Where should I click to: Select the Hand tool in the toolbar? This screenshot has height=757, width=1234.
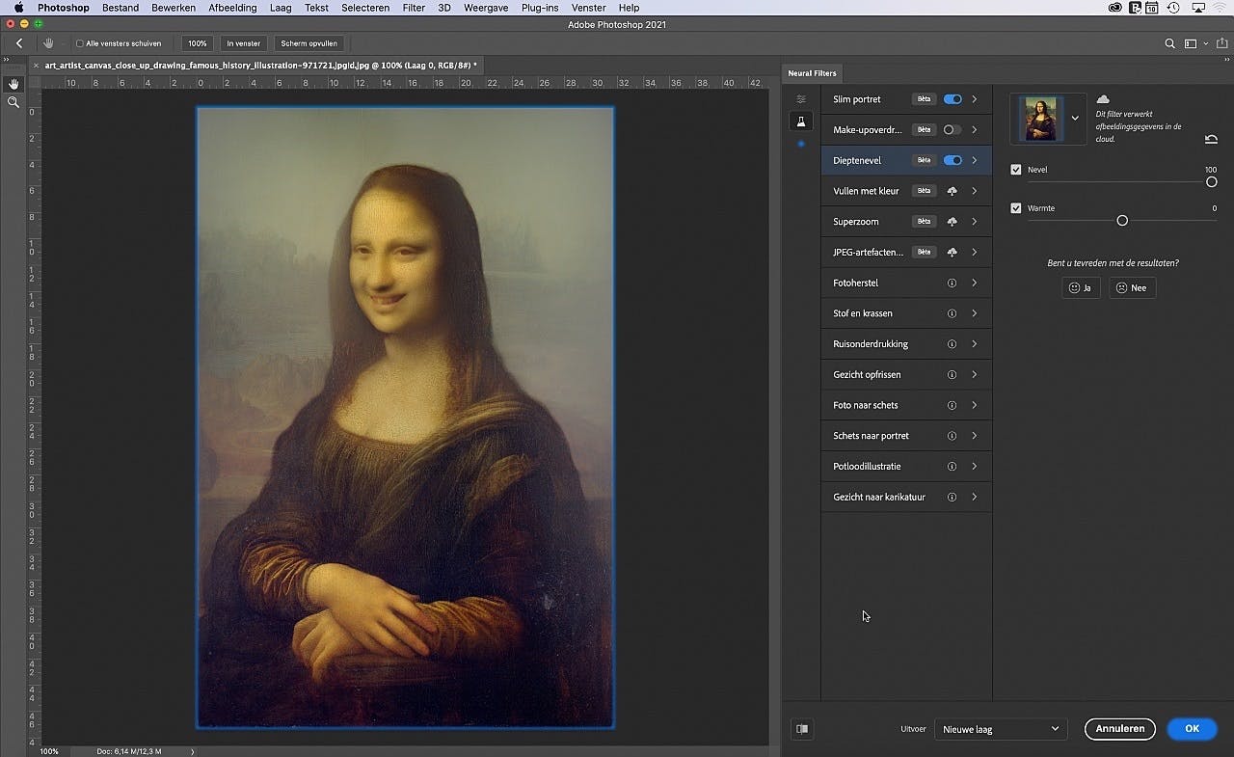(x=13, y=84)
